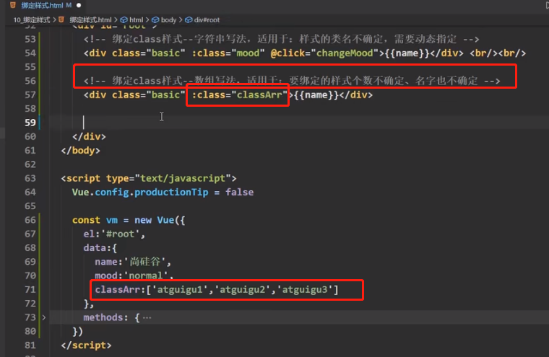The image size is (549, 357).
Task: Click the const vm = new Vue({ line
Action: [x=129, y=220]
